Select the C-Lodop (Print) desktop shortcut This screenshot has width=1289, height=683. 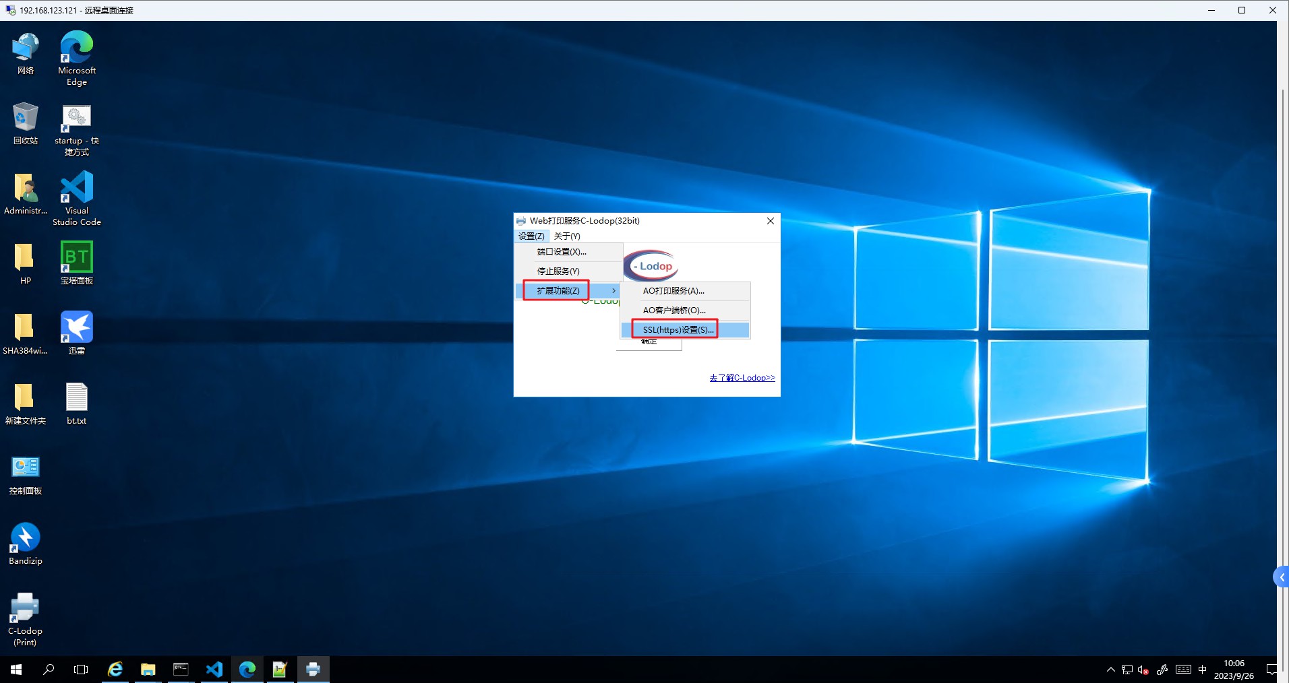(x=25, y=620)
